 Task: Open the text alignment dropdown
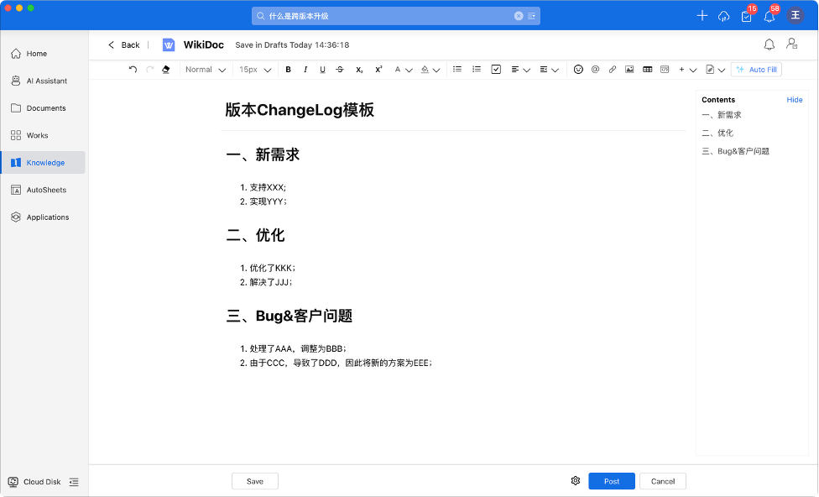click(x=520, y=70)
